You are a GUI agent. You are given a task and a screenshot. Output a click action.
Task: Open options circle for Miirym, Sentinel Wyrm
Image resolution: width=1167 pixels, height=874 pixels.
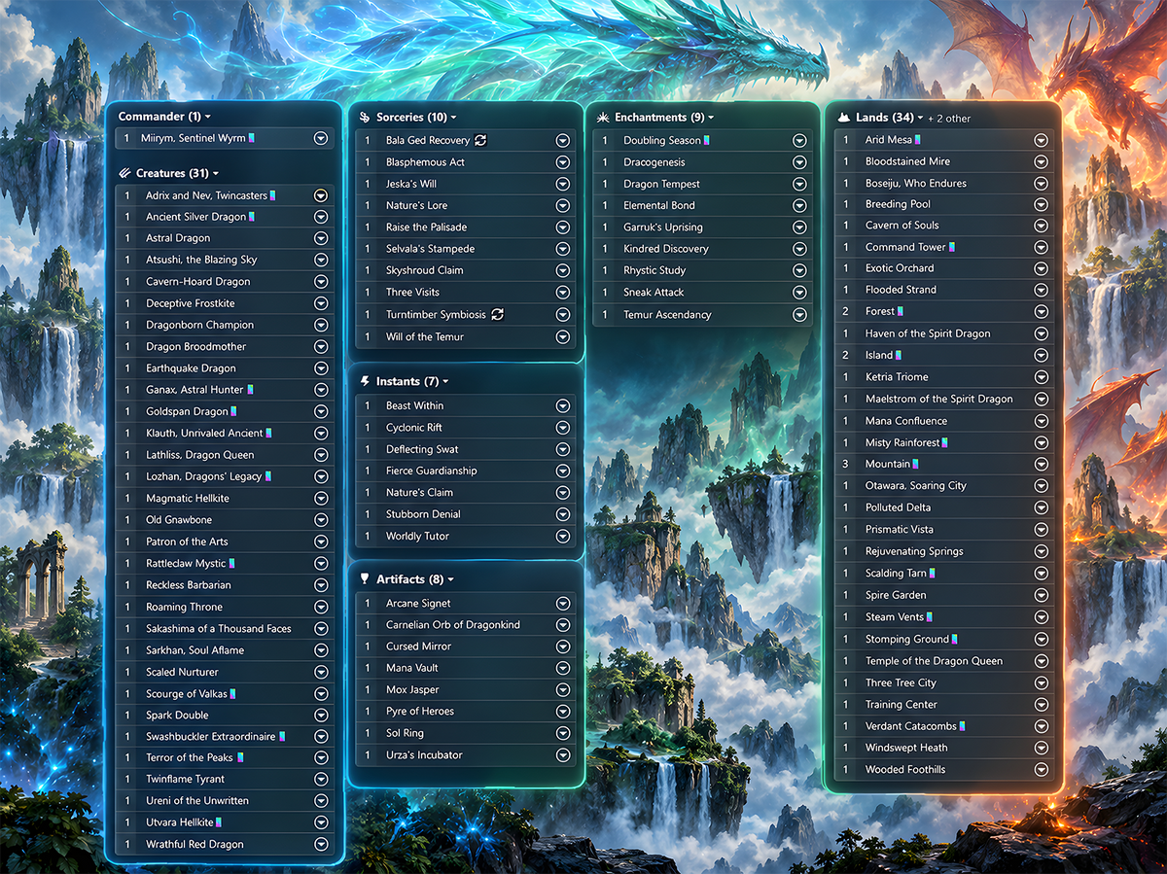[x=321, y=139]
